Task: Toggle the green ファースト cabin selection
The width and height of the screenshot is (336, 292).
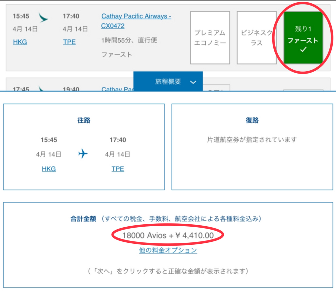Action: [x=303, y=37]
